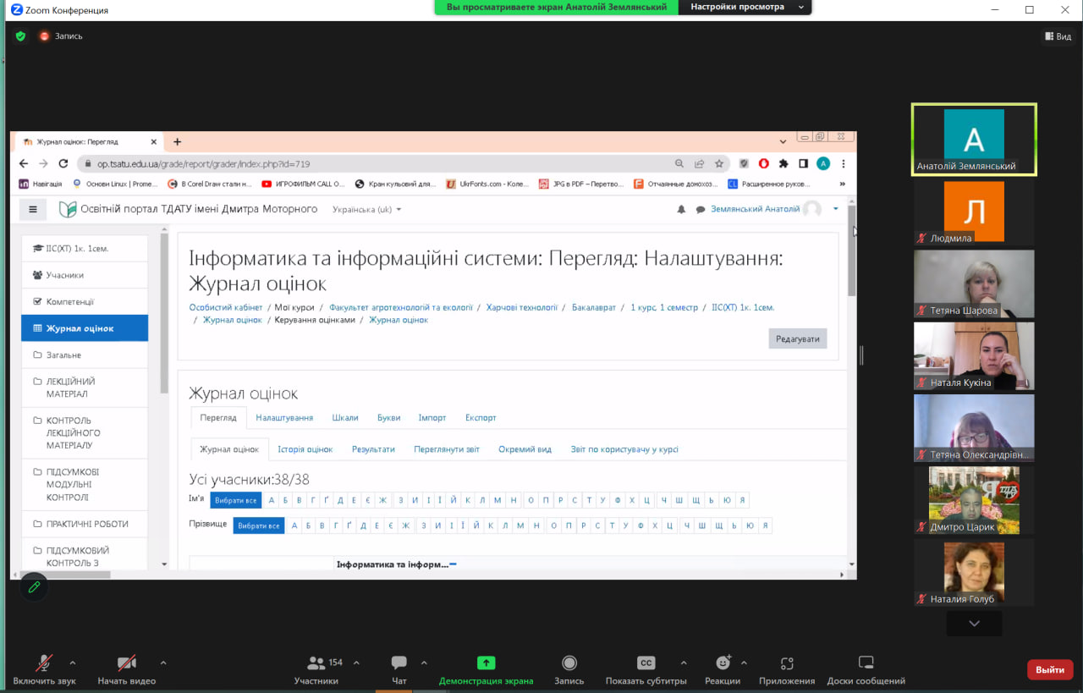Select Тетяна Шарова video thumbnail
This screenshot has height=693, width=1083.
coord(974,283)
